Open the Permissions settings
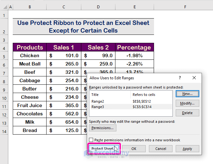This screenshot has height=164, width=213. pos(102,128)
